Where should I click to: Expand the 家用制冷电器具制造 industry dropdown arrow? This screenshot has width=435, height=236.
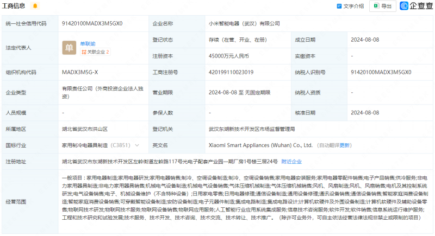(x=136, y=145)
